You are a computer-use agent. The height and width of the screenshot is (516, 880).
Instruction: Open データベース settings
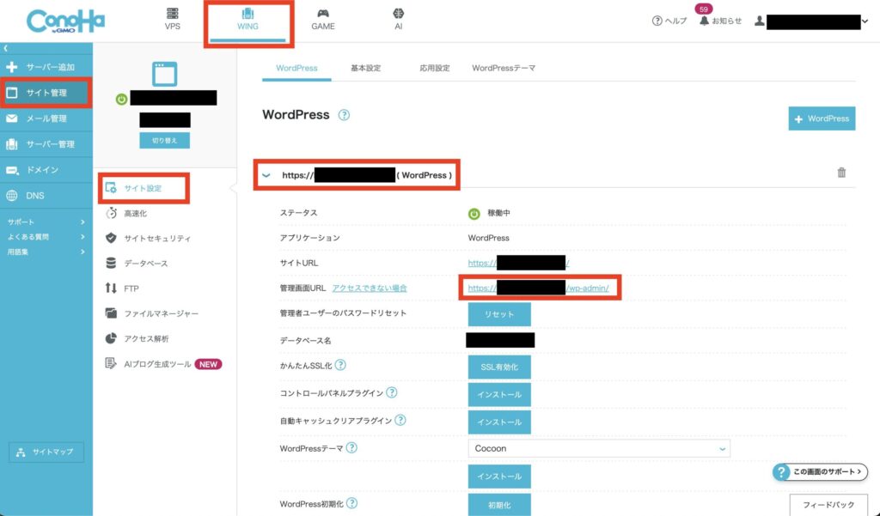pos(137,263)
